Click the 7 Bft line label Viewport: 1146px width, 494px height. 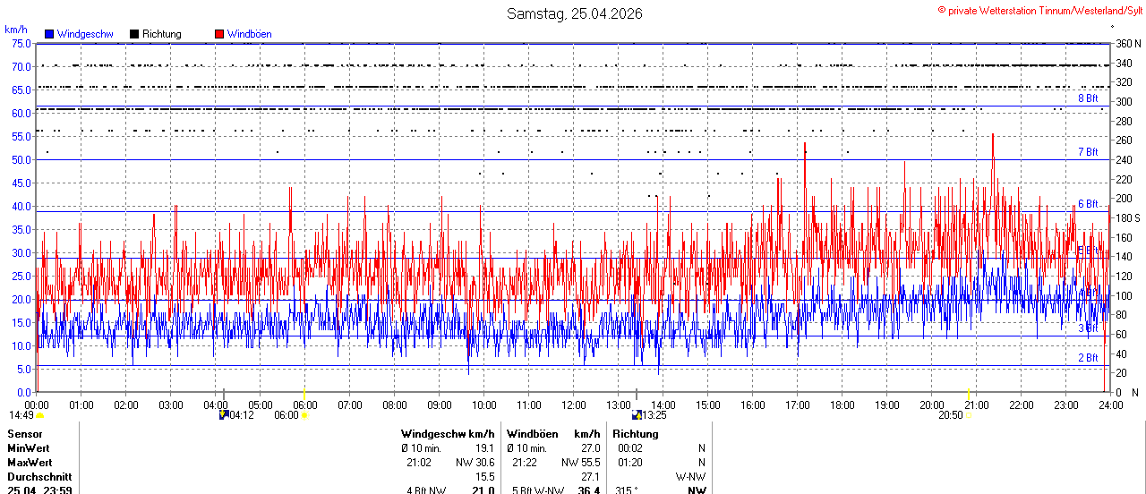[x=1088, y=152]
